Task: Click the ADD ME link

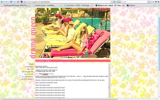Action: (30, 69)
